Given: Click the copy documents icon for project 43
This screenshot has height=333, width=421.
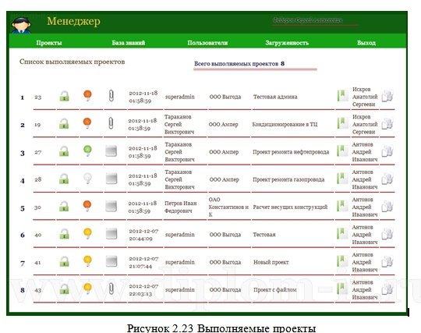Looking at the screenshot, I should point(387,289).
